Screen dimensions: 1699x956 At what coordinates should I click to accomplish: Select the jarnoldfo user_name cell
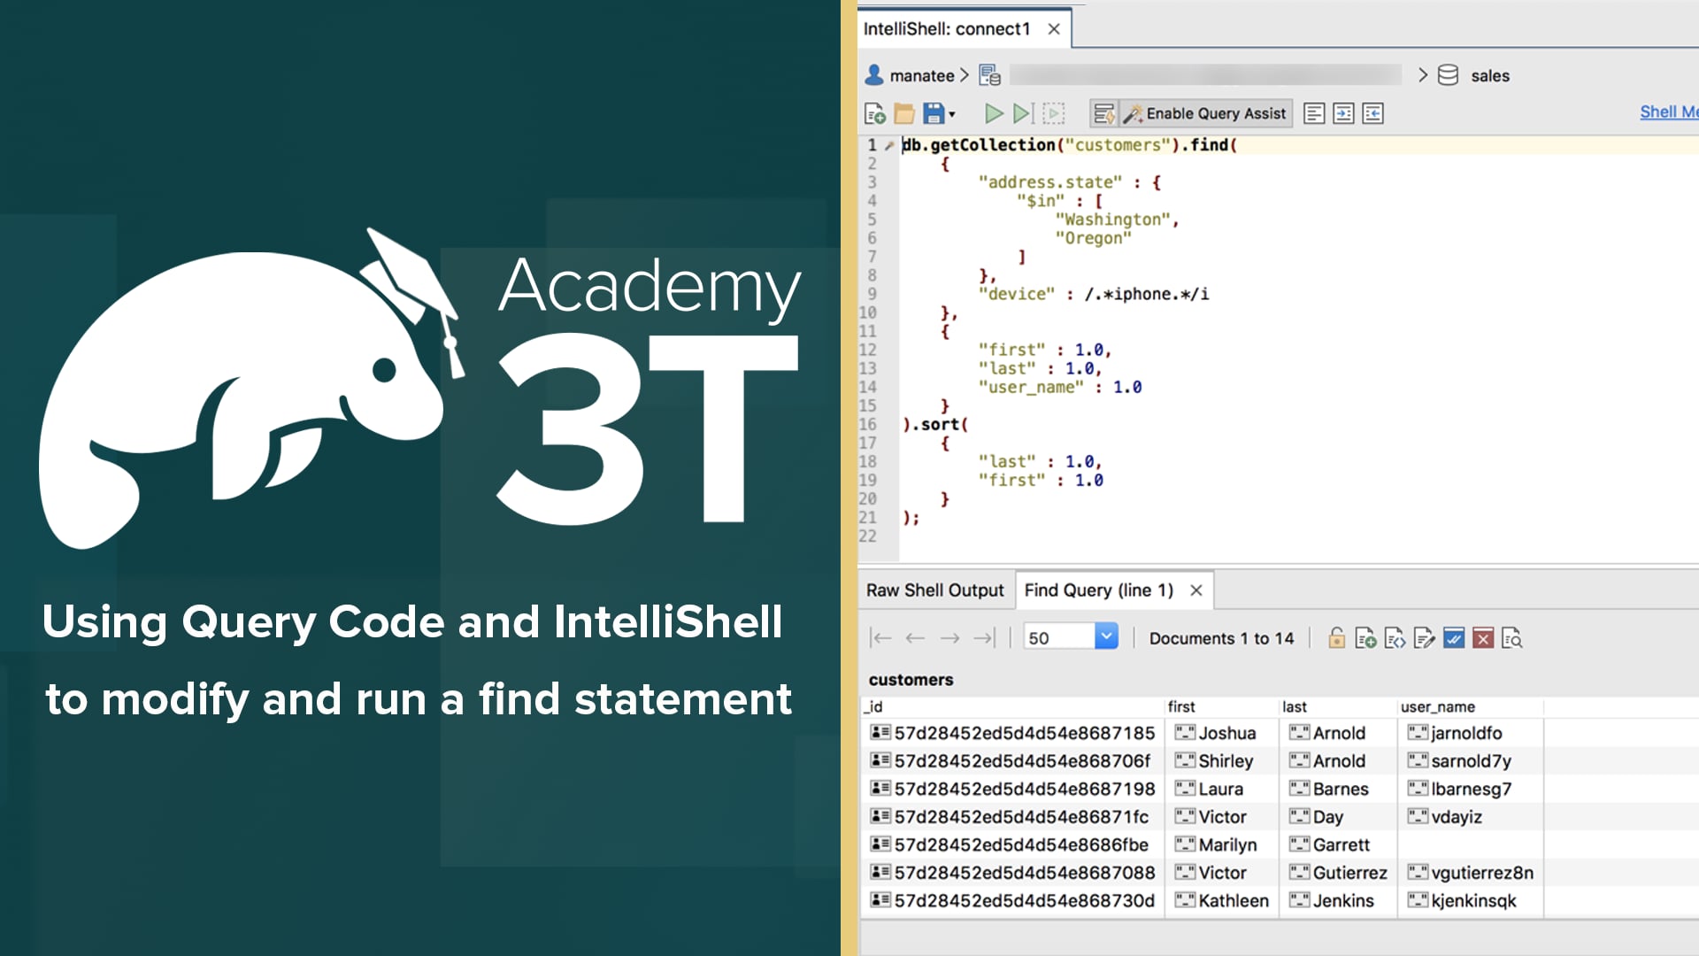point(1470,733)
